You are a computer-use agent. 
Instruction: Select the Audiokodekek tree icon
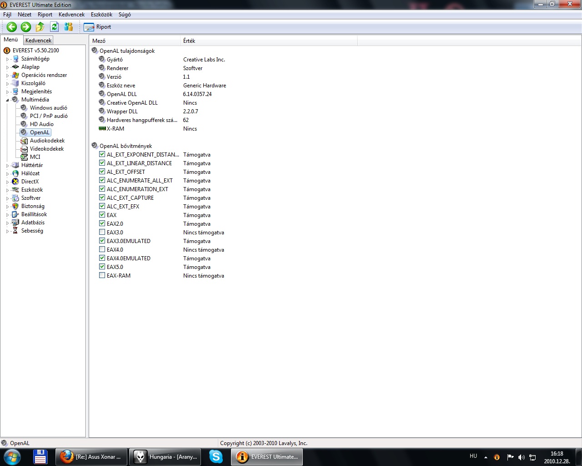tap(24, 141)
